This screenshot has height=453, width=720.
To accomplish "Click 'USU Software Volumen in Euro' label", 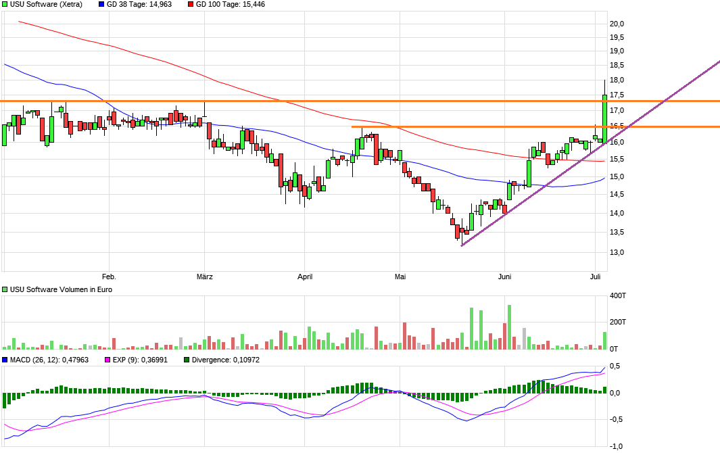I will pos(61,289).
